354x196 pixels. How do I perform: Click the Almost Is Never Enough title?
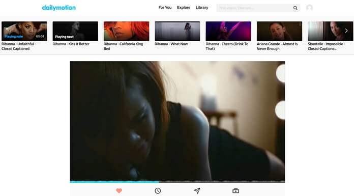(x=277, y=46)
